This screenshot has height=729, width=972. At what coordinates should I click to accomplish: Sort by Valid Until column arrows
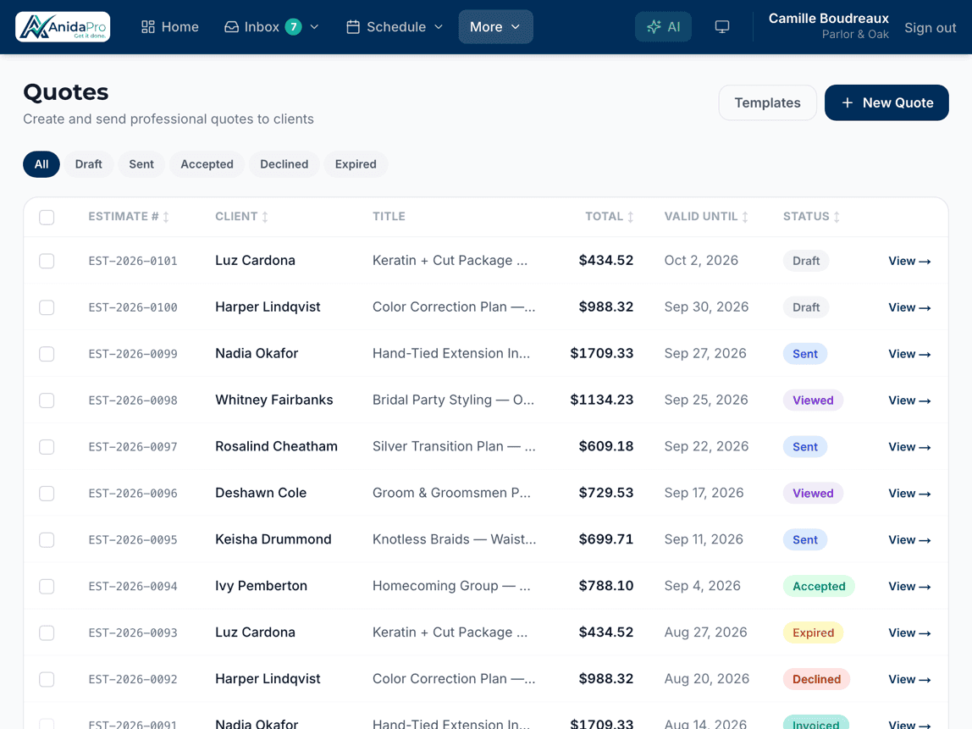point(745,217)
